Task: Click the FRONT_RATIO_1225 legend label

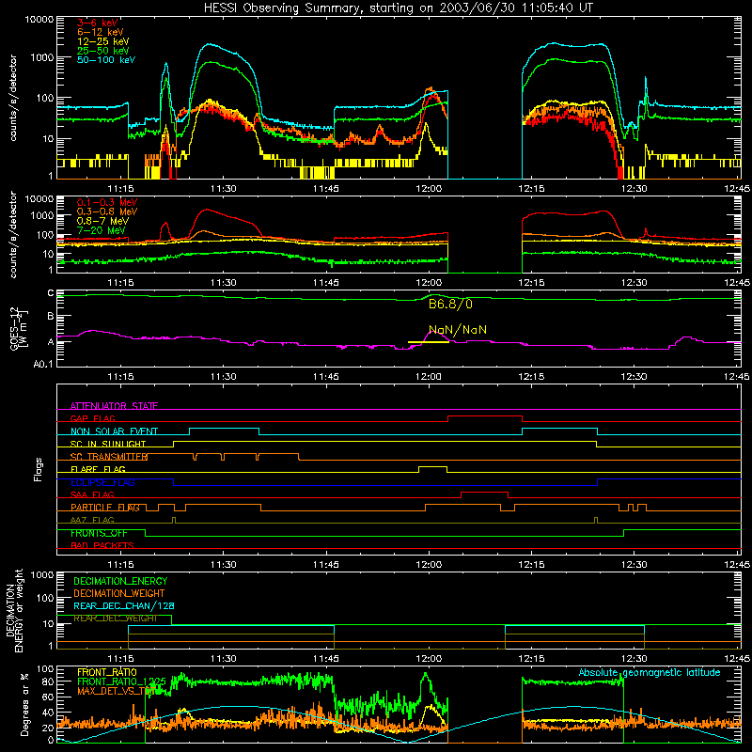Action: click(x=121, y=681)
